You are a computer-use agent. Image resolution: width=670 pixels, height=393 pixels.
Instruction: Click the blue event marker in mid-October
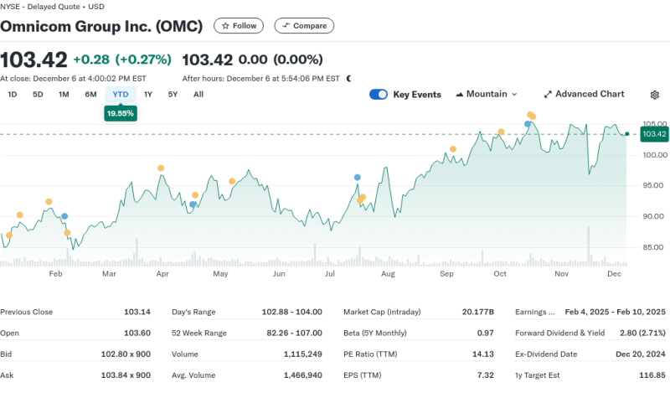coord(528,124)
